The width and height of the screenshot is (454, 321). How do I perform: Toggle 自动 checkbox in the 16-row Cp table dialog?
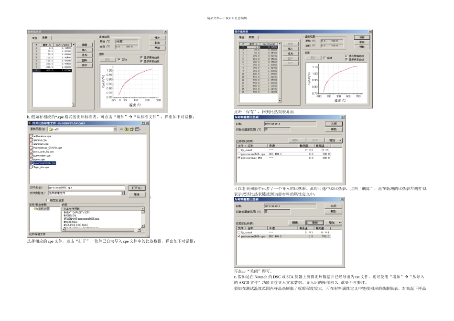pyautogui.click(x=324, y=58)
